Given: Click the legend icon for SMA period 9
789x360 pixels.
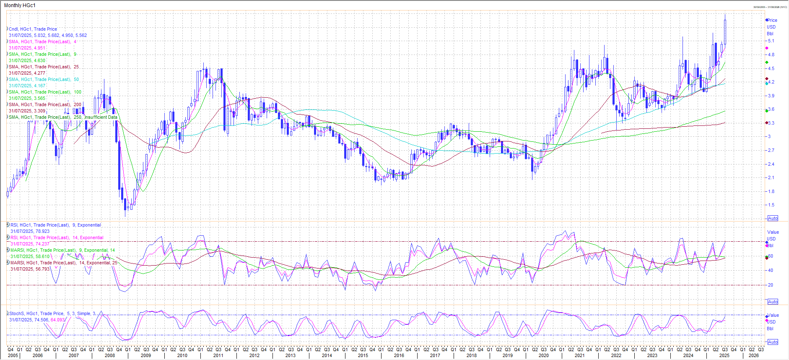Looking at the screenshot, I should tap(7, 54).
